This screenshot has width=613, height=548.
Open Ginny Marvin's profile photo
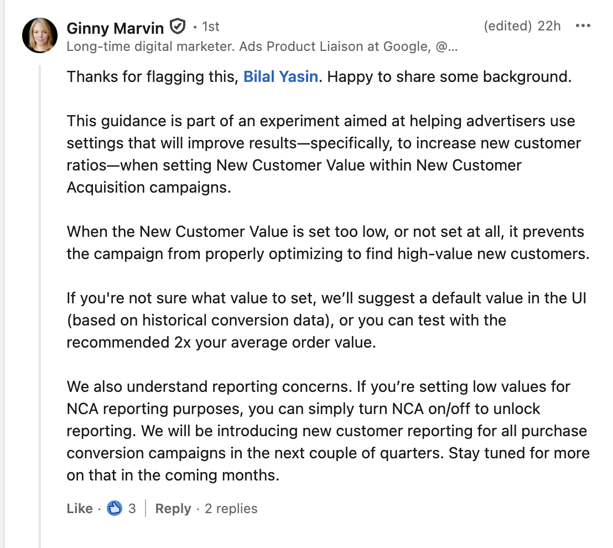coord(40,35)
